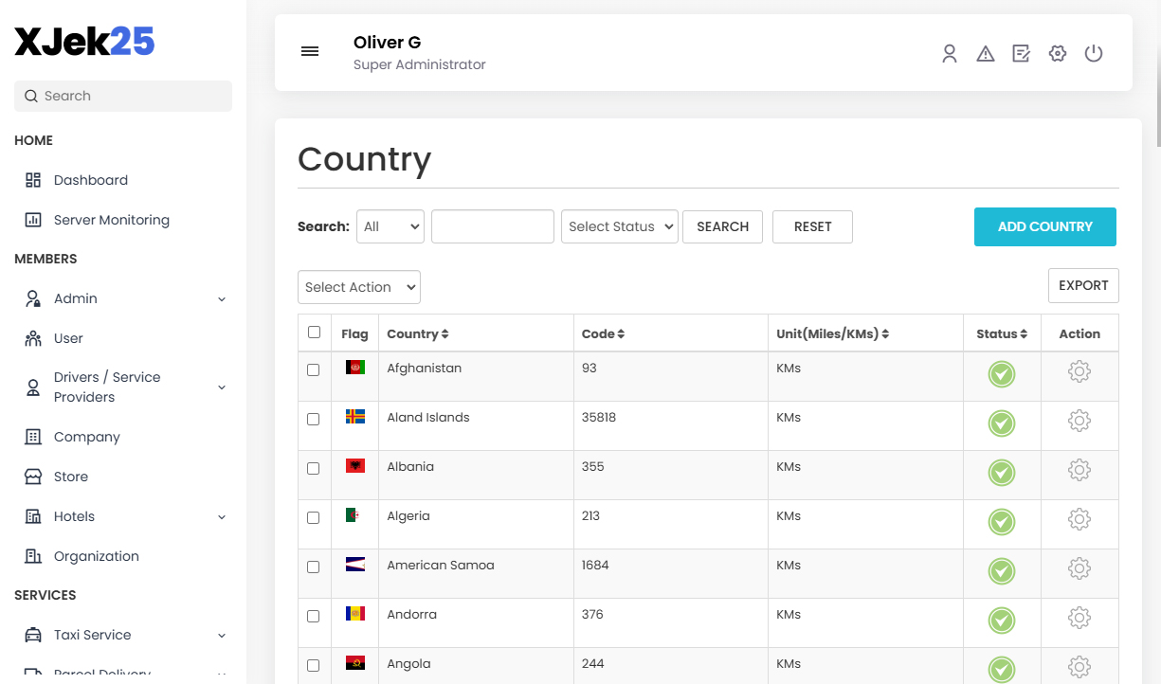Open the edit notes icon in header

1021,54
